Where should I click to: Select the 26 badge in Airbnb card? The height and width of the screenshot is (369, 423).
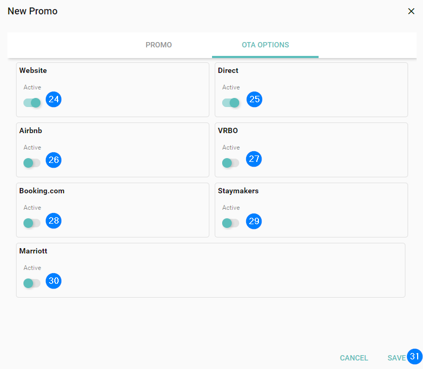tap(54, 160)
